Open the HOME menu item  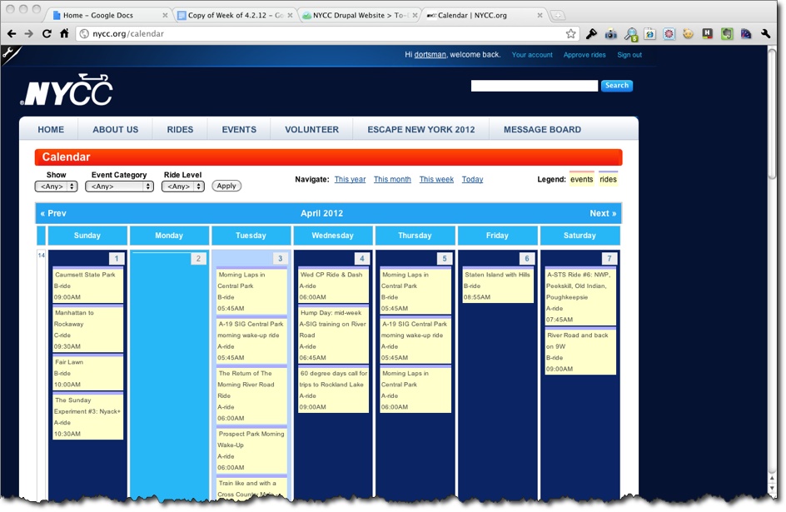click(x=51, y=129)
